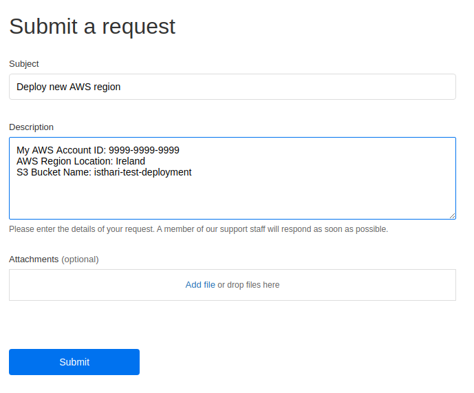Click the 'Submit a request' page heading

[92, 26]
